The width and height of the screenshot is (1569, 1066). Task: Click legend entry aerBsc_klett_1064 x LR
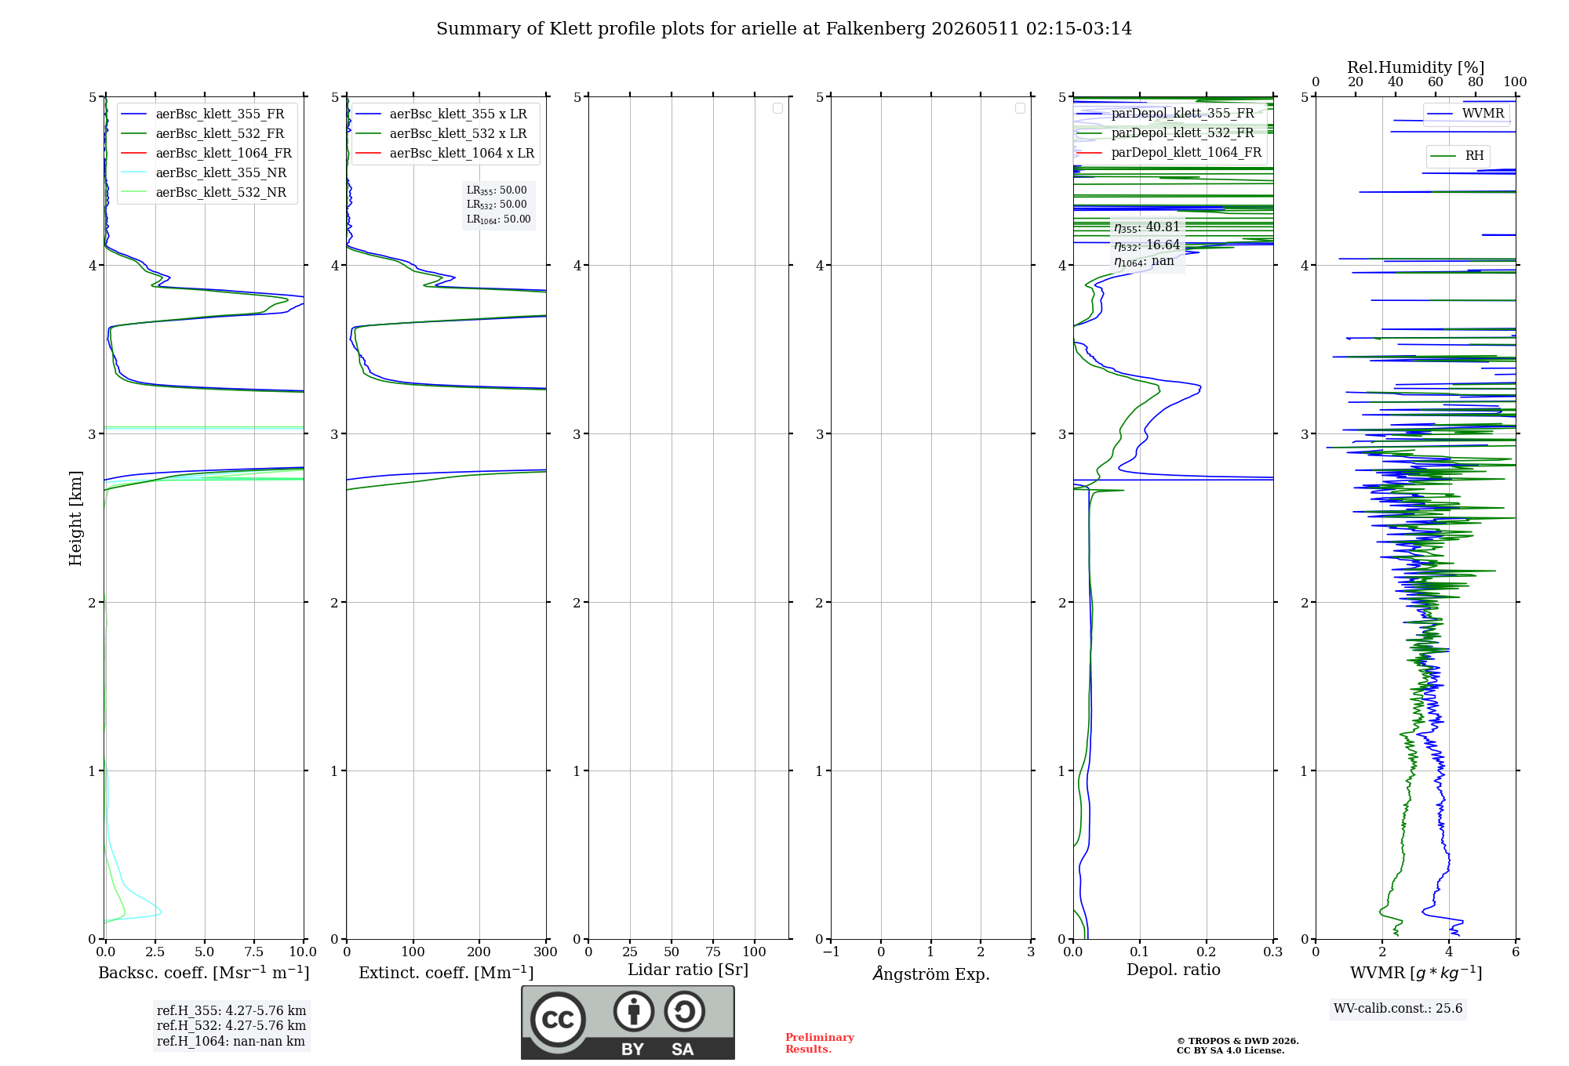[x=446, y=153]
